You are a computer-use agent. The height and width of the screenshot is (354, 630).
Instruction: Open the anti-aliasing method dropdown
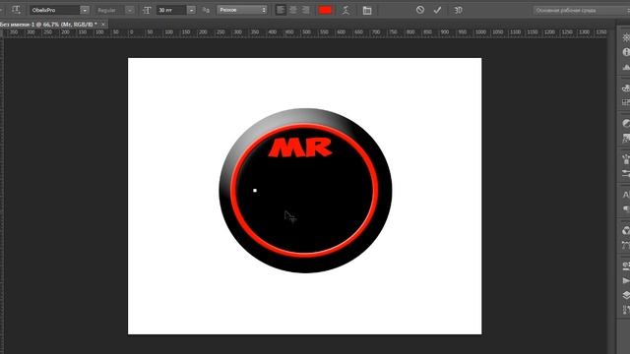[242, 10]
